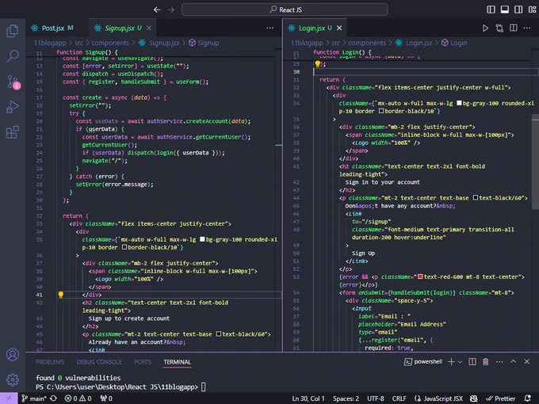Click Ln 30, Col 1 cursor position
The image size is (539, 404).
(x=308, y=398)
